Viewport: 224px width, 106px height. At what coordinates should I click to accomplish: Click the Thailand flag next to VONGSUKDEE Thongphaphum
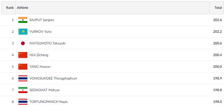tap(23, 78)
